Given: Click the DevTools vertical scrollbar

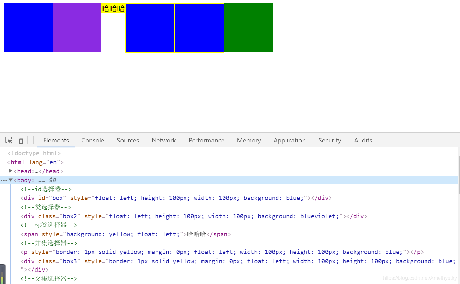Looking at the screenshot, I should pyautogui.click(x=459, y=174).
